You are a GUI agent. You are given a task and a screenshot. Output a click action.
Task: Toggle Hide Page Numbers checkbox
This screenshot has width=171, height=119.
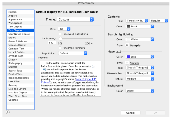click(x=60, y=48)
